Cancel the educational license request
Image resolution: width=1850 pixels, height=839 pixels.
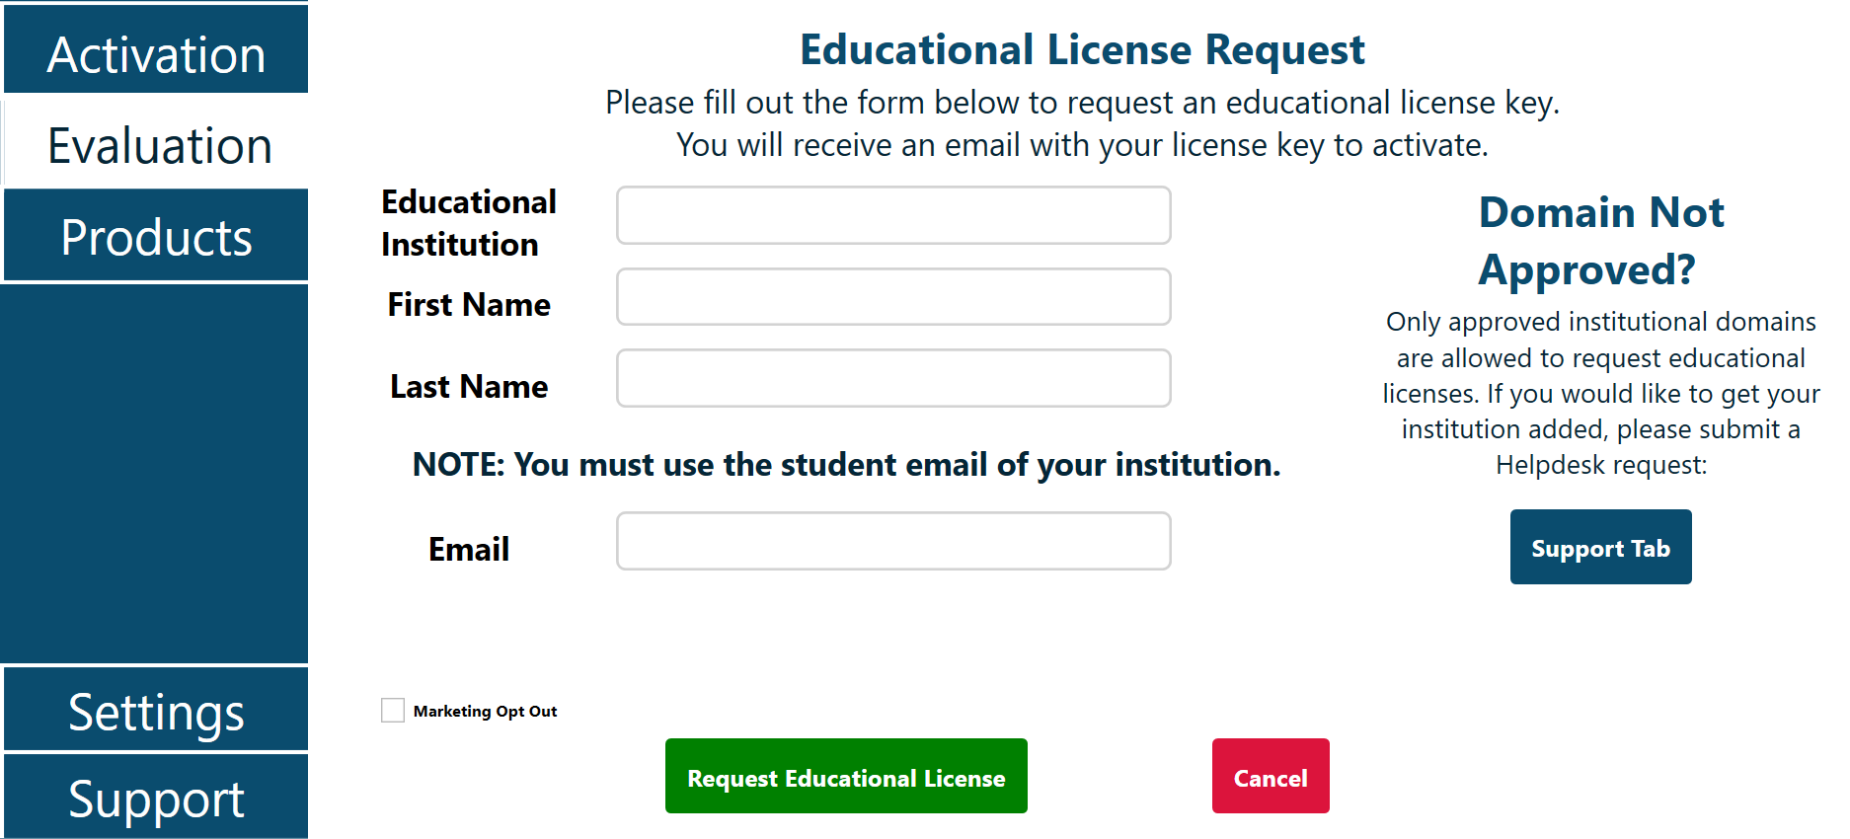coord(1271,777)
